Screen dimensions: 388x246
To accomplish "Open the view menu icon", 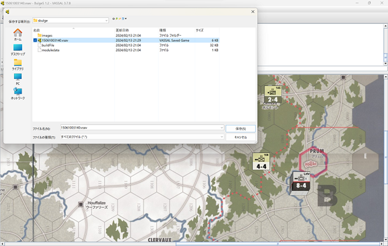I will tap(123, 19).
